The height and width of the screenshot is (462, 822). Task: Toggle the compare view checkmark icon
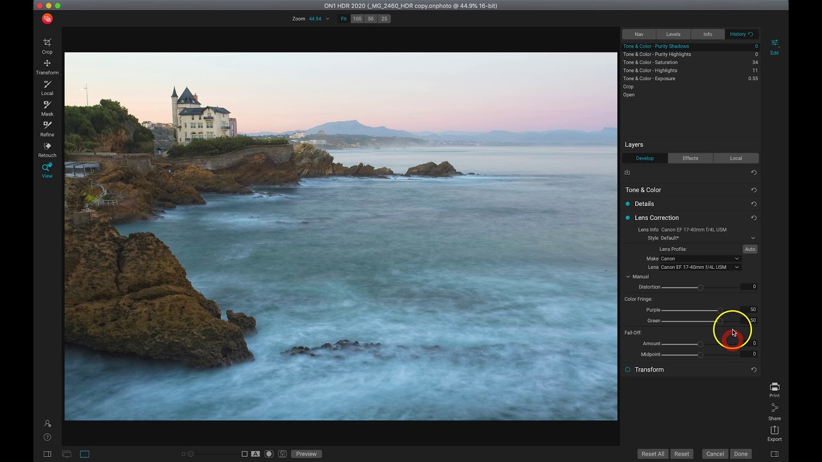pyautogui.click(x=283, y=454)
